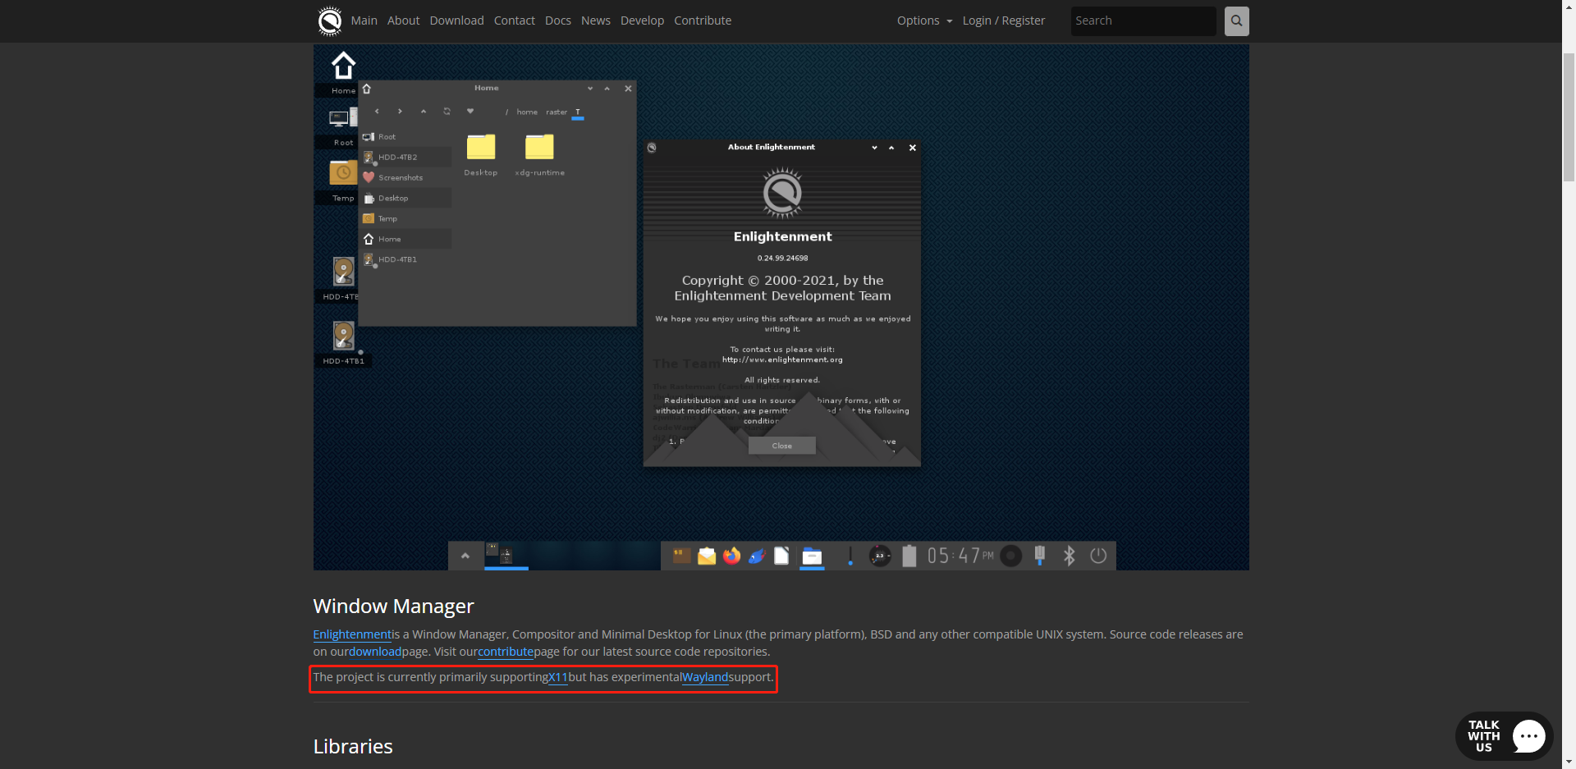Click the scrollbar down arrow

[x=1569, y=762]
